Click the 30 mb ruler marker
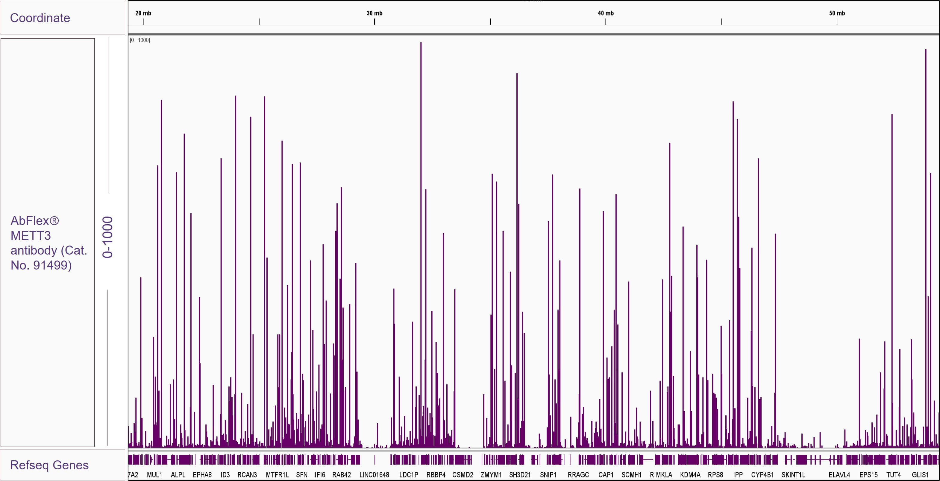Image resolution: width=940 pixels, height=481 pixels. click(x=375, y=13)
